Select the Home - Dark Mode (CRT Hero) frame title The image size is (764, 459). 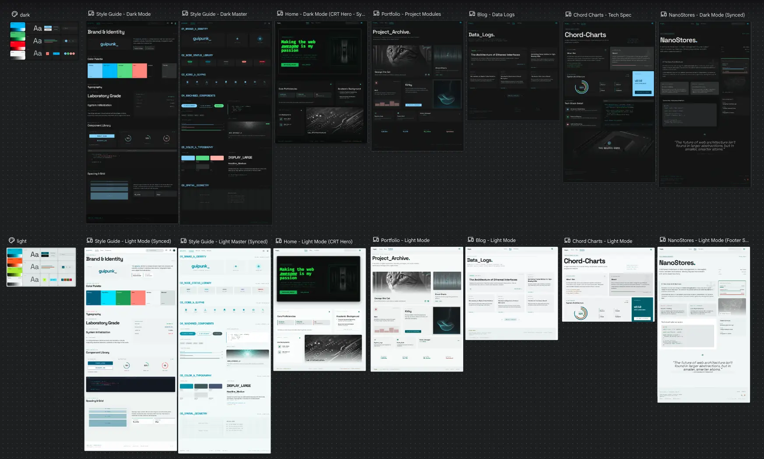pos(325,14)
